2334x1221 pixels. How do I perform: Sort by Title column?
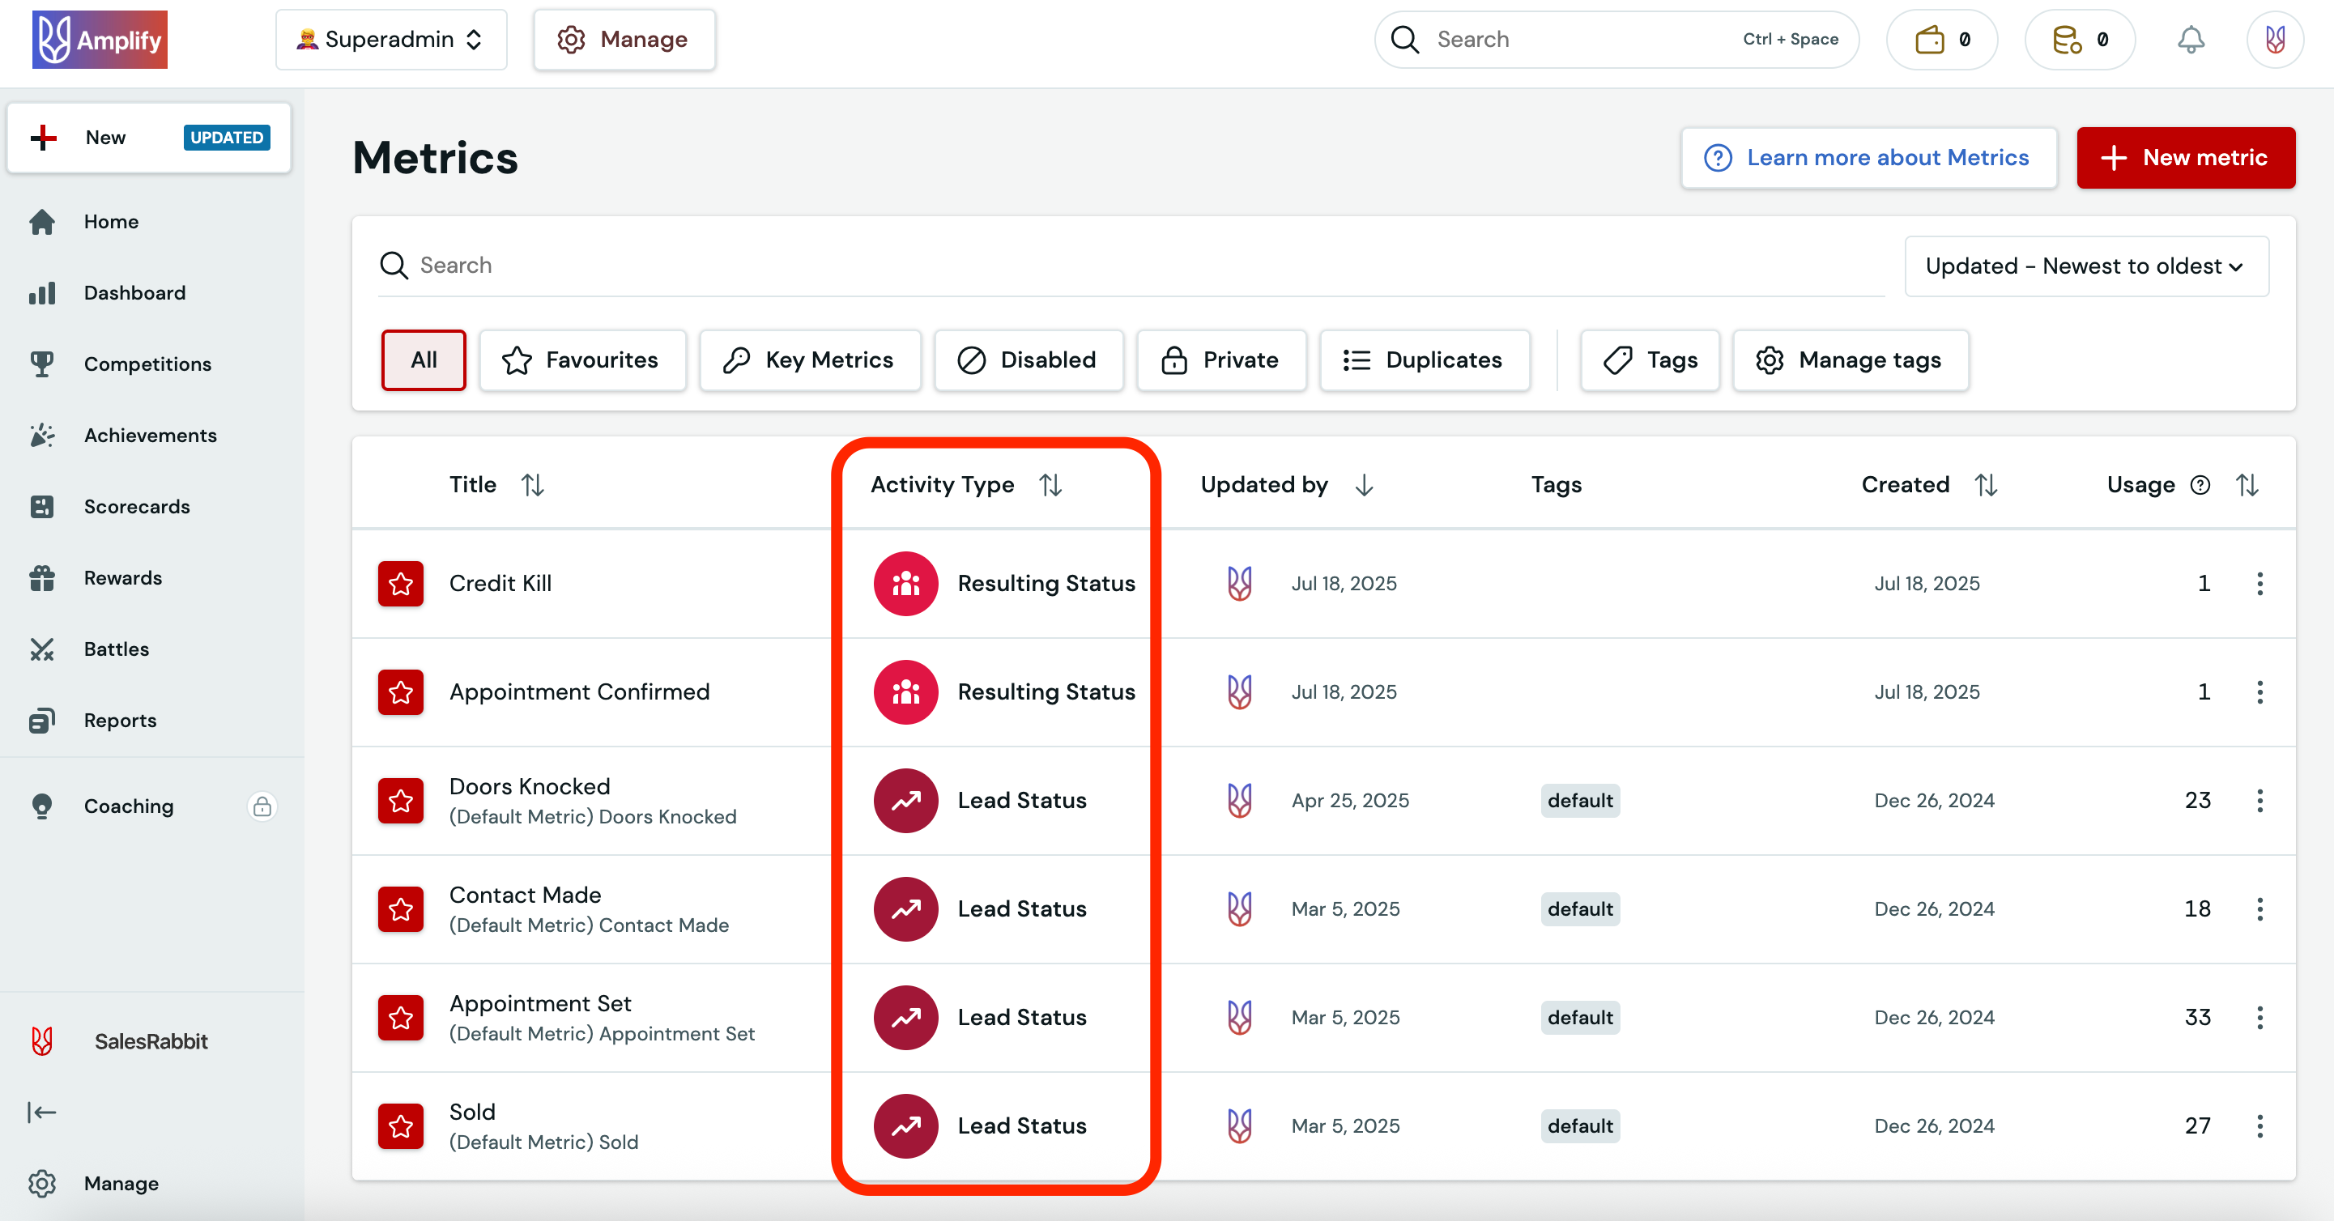[x=533, y=486]
